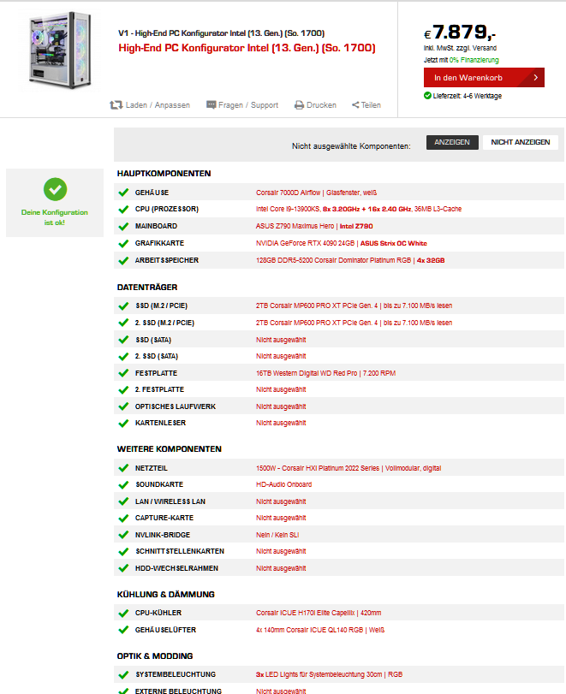The height and width of the screenshot is (694, 566).
Task: Click Nein / Kein SLI value
Action: 277,535
